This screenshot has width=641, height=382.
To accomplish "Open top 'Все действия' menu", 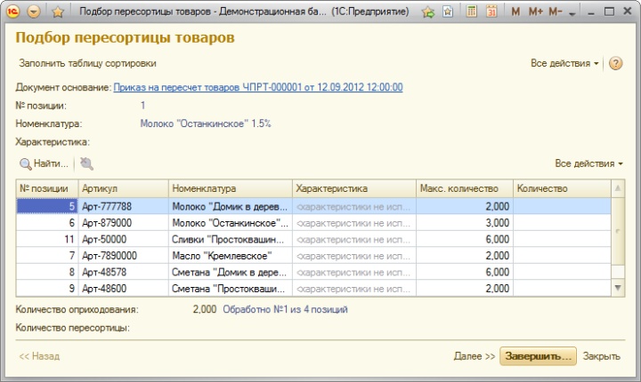I will pyautogui.click(x=564, y=63).
